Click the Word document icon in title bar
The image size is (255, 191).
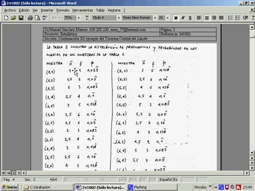pos(3,3)
